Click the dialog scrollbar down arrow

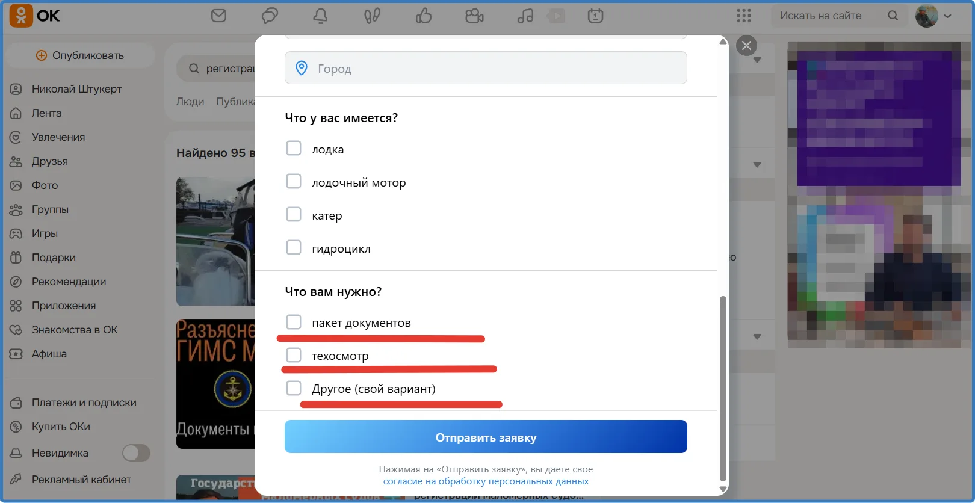pos(723,489)
